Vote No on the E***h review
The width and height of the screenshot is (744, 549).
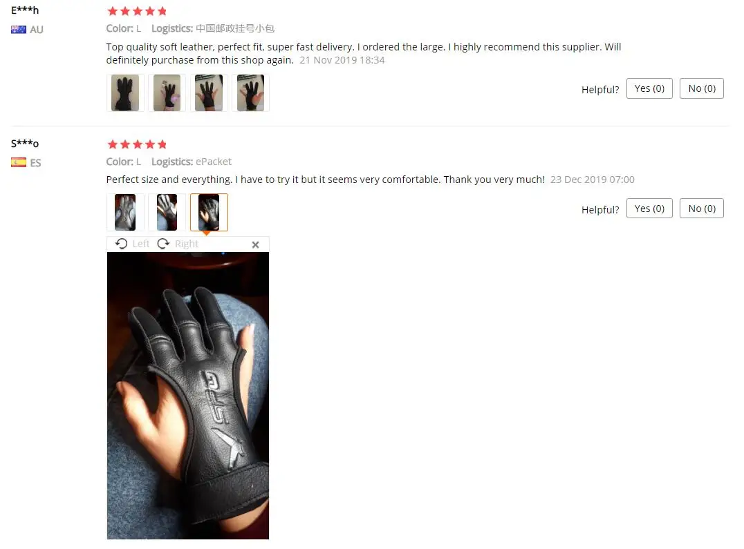point(701,88)
